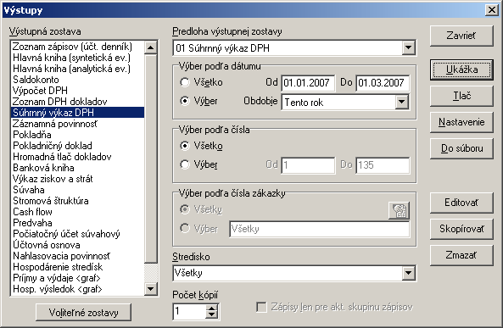This screenshot has height=328, width=503.
Task: Select Cash flow in output list
Action: click(x=78, y=212)
